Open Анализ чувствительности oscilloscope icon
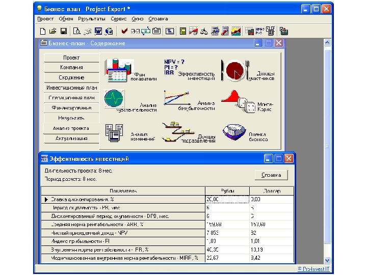This screenshot has width=367, height=275. click(x=114, y=98)
